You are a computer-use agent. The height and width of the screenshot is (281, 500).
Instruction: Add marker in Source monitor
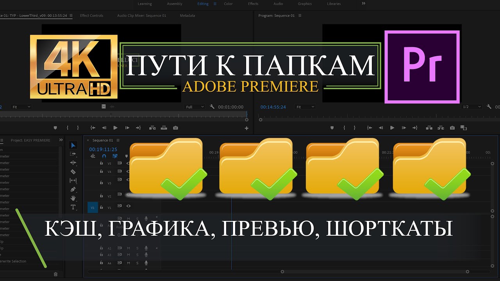[55, 128]
